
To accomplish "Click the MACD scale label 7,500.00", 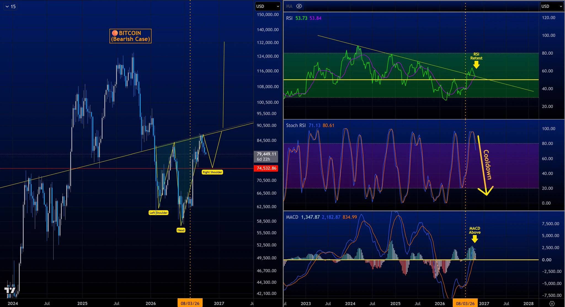I will (551, 224).
